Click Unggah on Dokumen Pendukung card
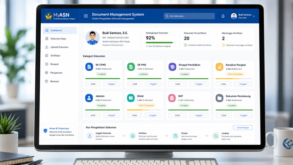293x165 pixels. pos(243,115)
